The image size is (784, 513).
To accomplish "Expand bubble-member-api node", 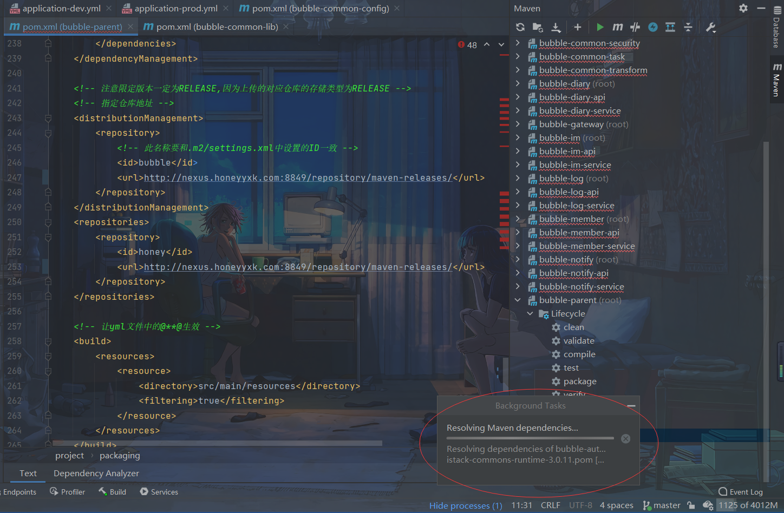I will pos(518,232).
